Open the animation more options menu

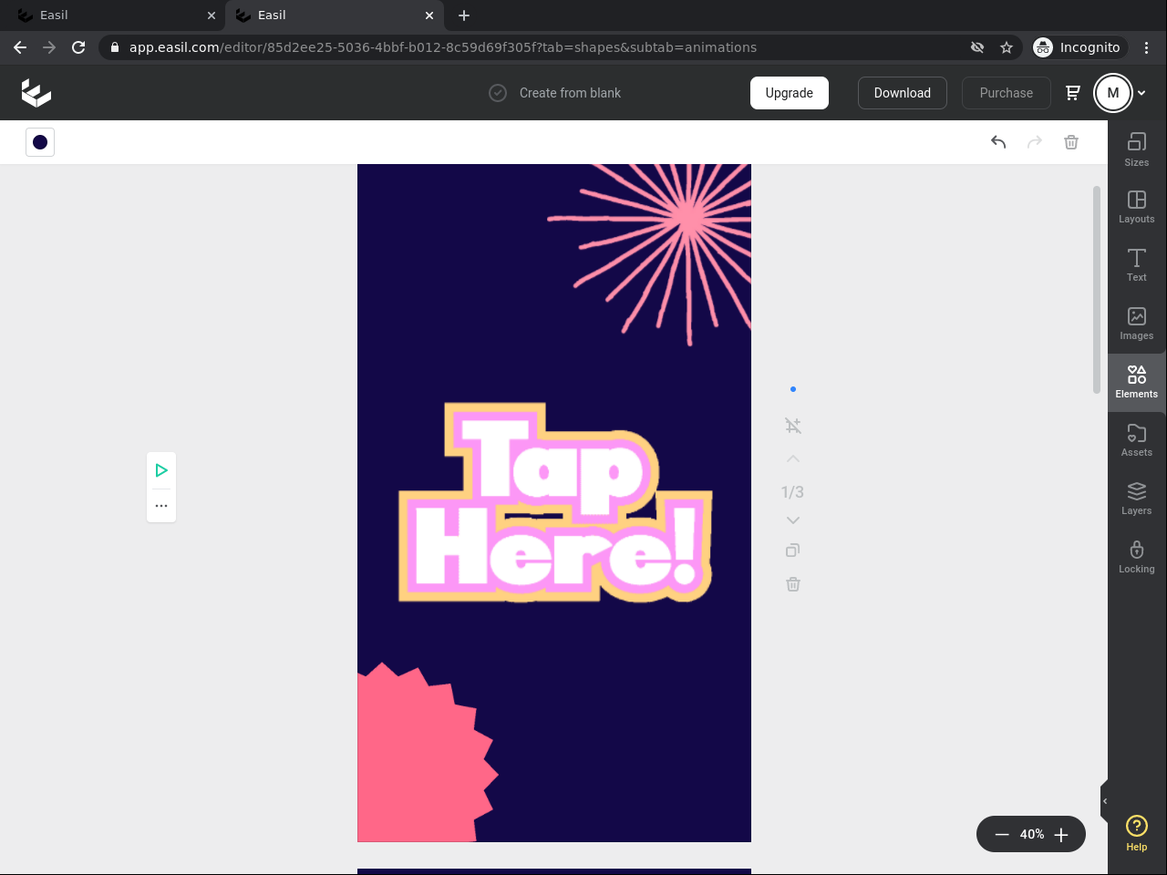coord(161,506)
